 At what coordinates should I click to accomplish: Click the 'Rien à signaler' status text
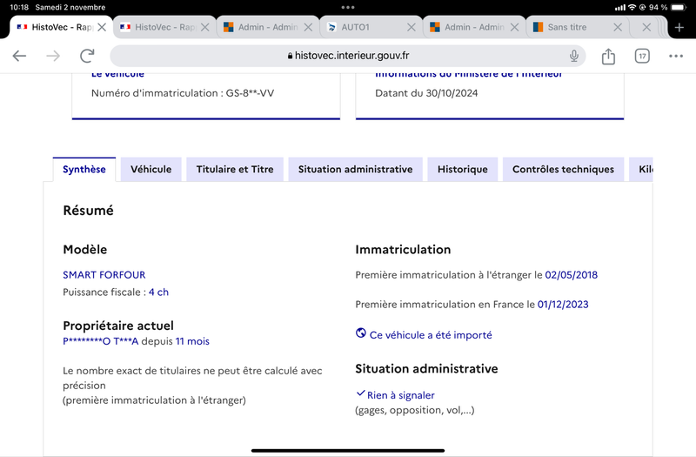pyautogui.click(x=401, y=395)
